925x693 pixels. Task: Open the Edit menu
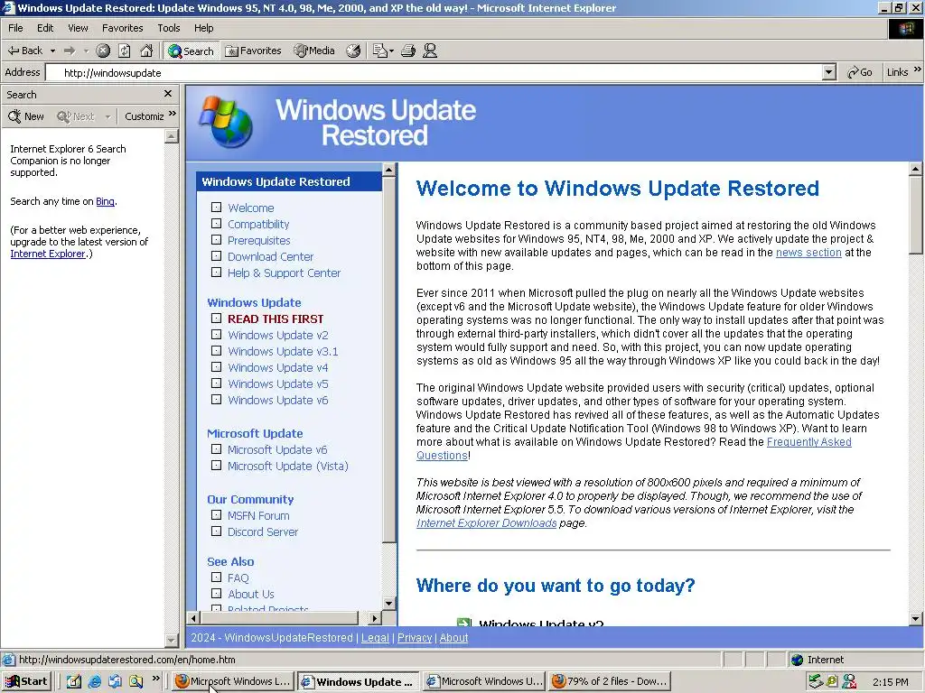click(x=45, y=28)
